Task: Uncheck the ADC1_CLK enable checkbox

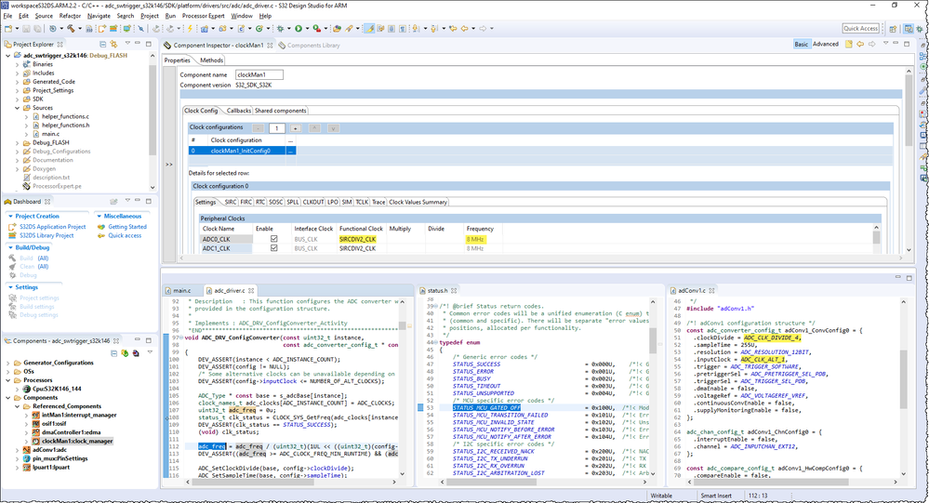Action: 272,249
